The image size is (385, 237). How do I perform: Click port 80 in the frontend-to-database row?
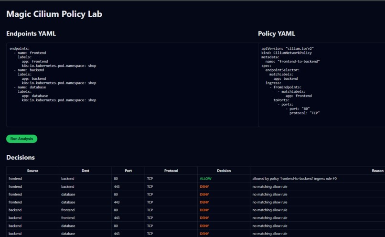[116, 194]
